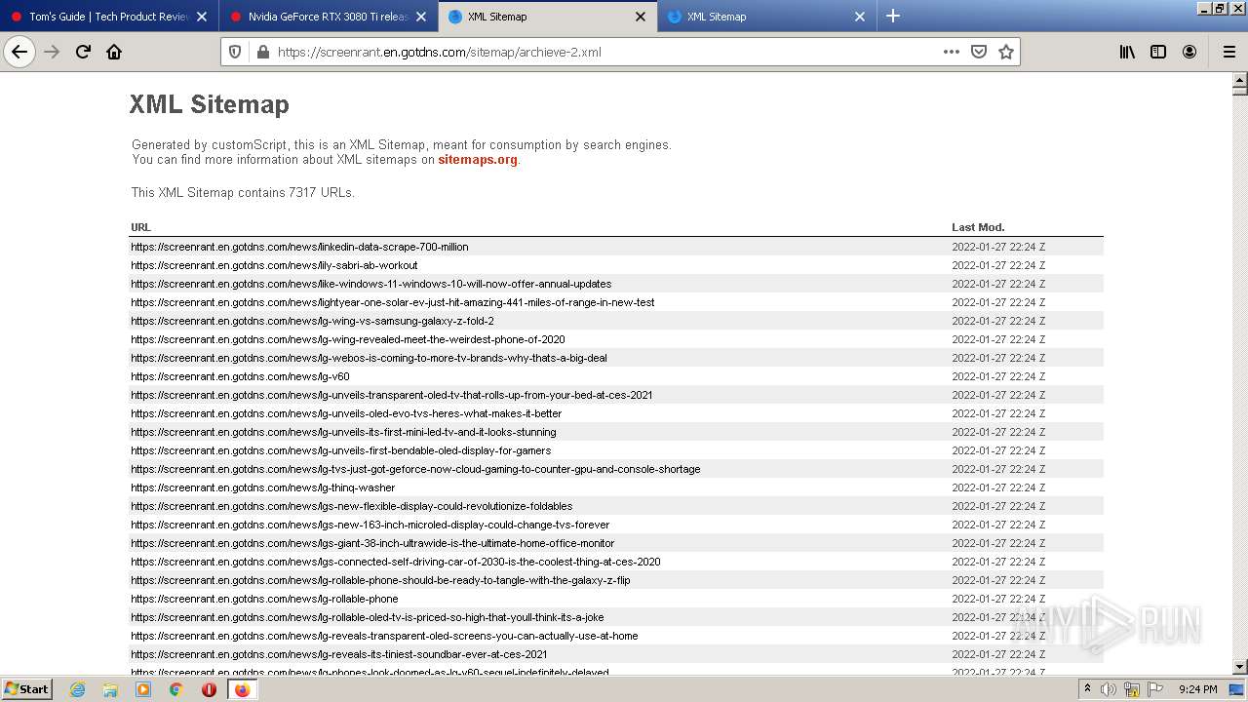Viewport: 1248px width, 702px height.
Task: Open lgs-connected-self-driving-car link
Action: point(396,562)
